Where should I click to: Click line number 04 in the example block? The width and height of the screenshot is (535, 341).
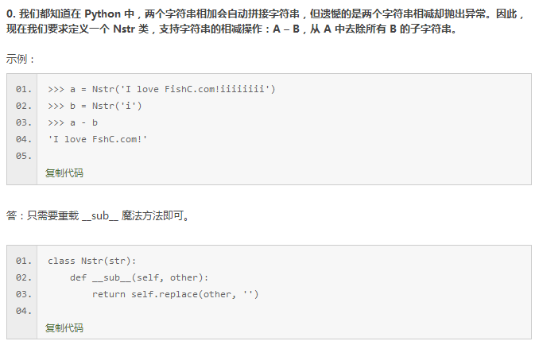pos(23,139)
